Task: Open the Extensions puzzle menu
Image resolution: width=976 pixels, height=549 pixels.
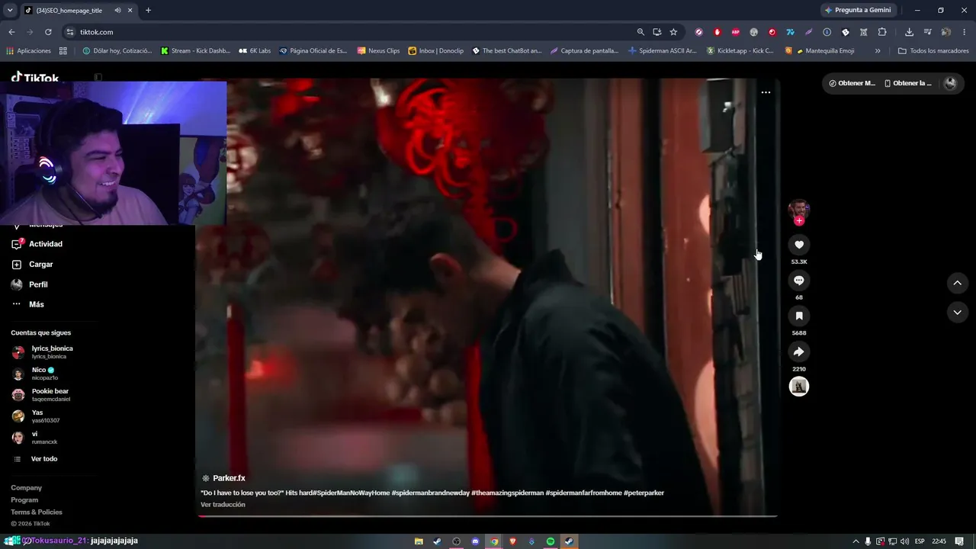Action: point(882,32)
